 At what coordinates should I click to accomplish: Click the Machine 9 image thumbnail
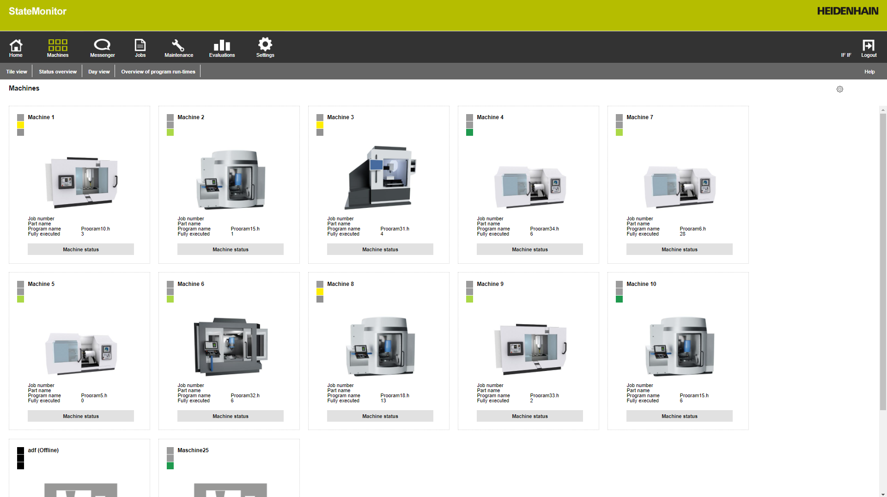click(x=530, y=349)
